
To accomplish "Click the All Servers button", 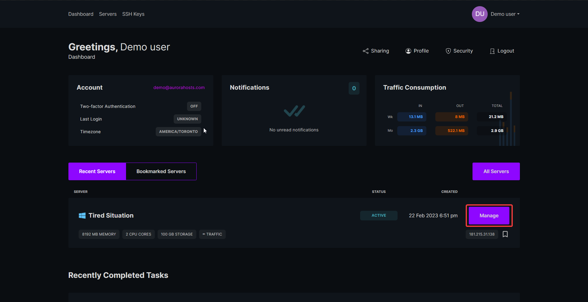I will pos(496,172).
